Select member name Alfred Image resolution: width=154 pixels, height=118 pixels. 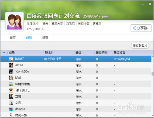click(19, 65)
